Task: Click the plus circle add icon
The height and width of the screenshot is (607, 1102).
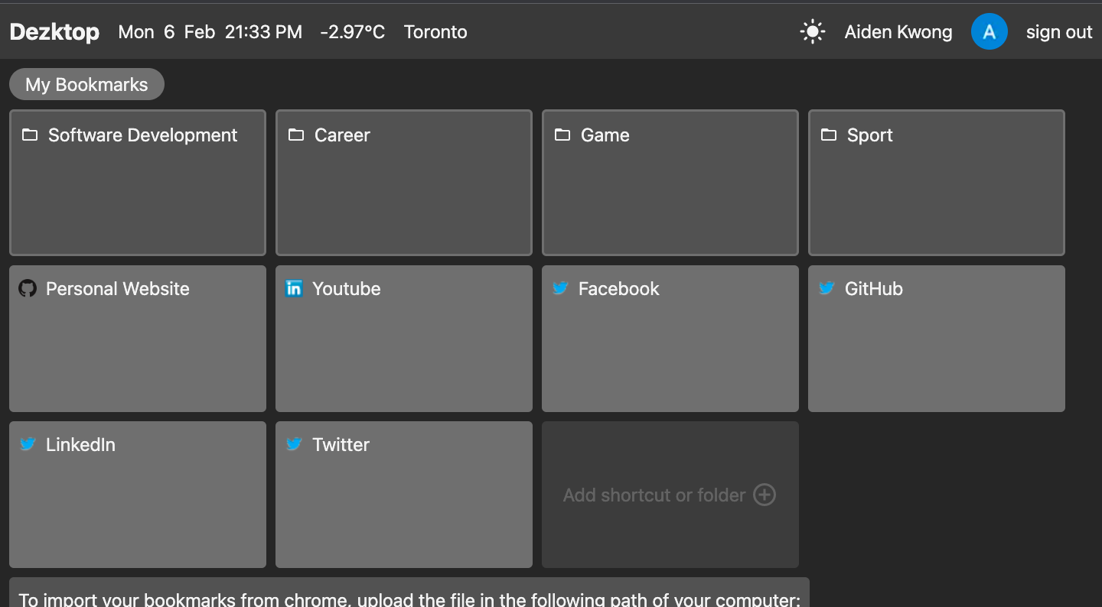Action: (x=765, y=495)
